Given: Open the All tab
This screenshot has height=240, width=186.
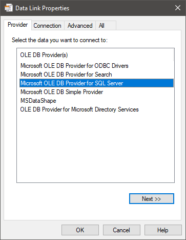Looking at the screenshot, I should click(106, 26).
